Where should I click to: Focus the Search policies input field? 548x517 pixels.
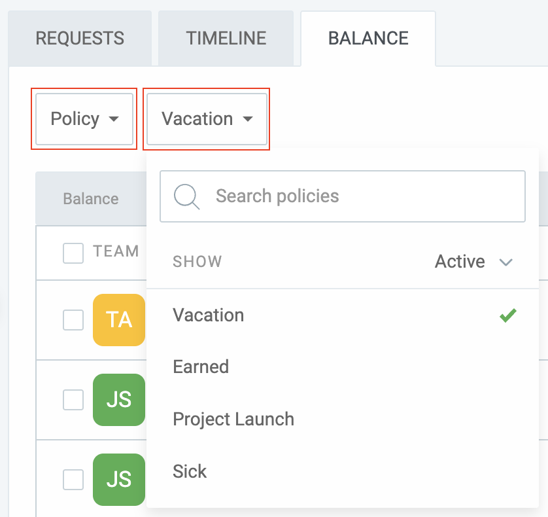tap(343, 196)
